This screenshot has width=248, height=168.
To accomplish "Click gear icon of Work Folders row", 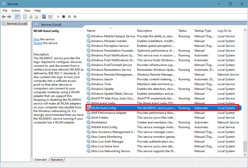I will coord(89,117).
